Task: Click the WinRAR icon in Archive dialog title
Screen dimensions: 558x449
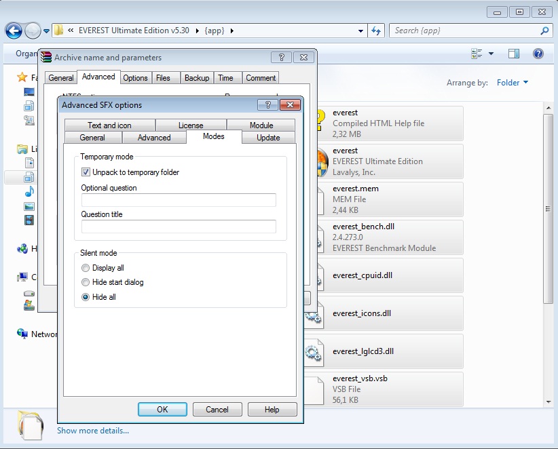Action: click(x=46, y=57)
